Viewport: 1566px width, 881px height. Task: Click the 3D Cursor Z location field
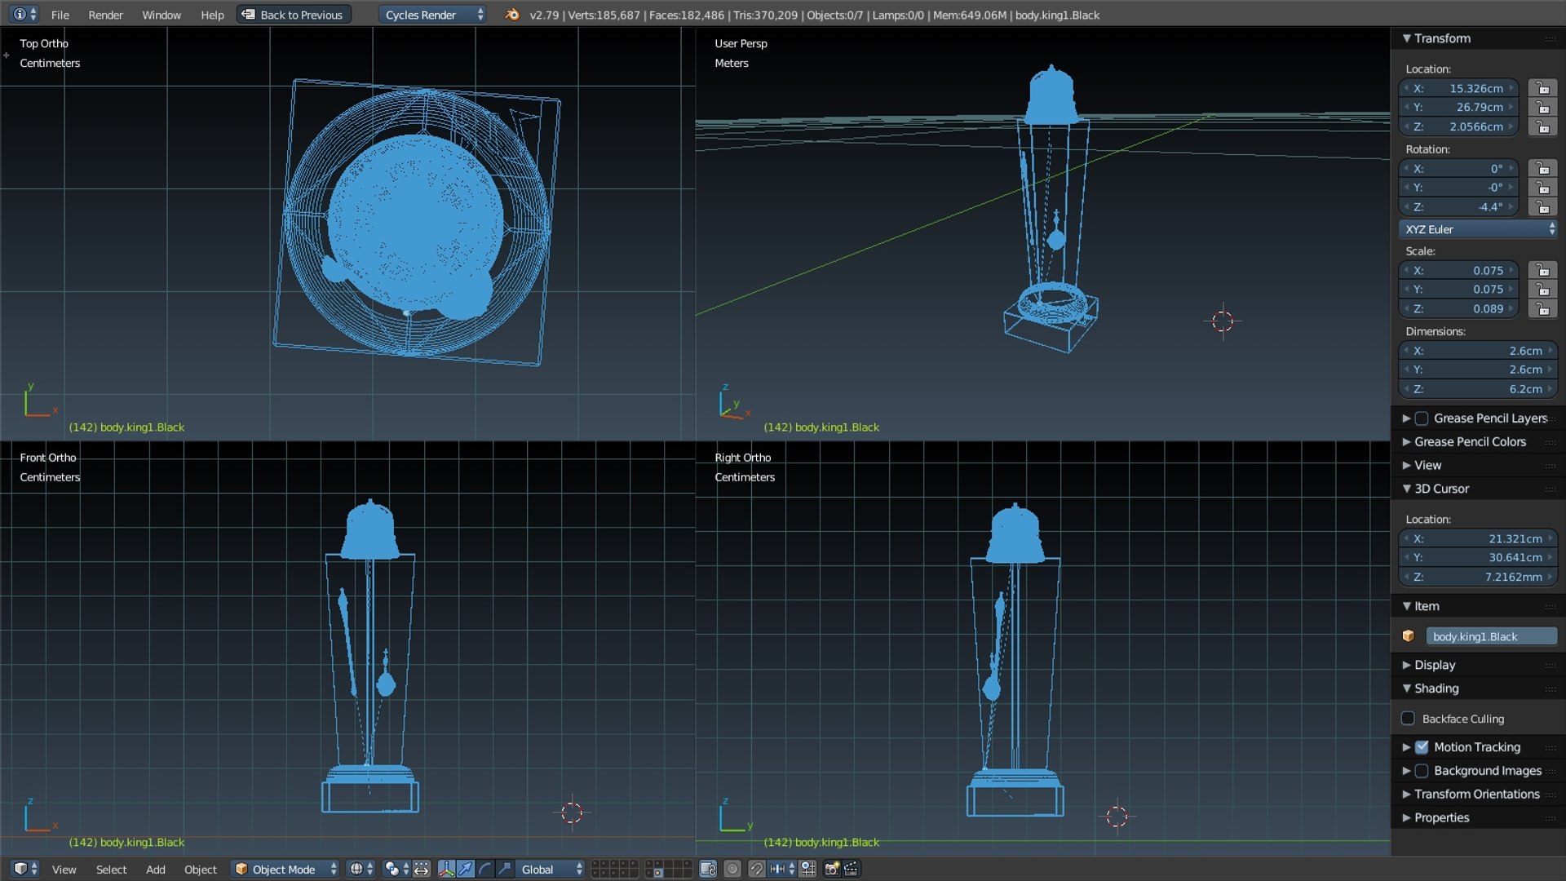tap(1478, 577)
